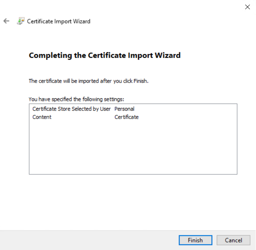Close the wizard using the X icon
This screenshot has height=250, width=256.
248,7
